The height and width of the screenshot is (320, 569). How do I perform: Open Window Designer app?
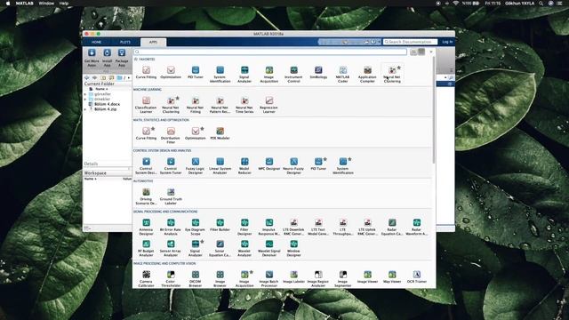pos(293,248)
